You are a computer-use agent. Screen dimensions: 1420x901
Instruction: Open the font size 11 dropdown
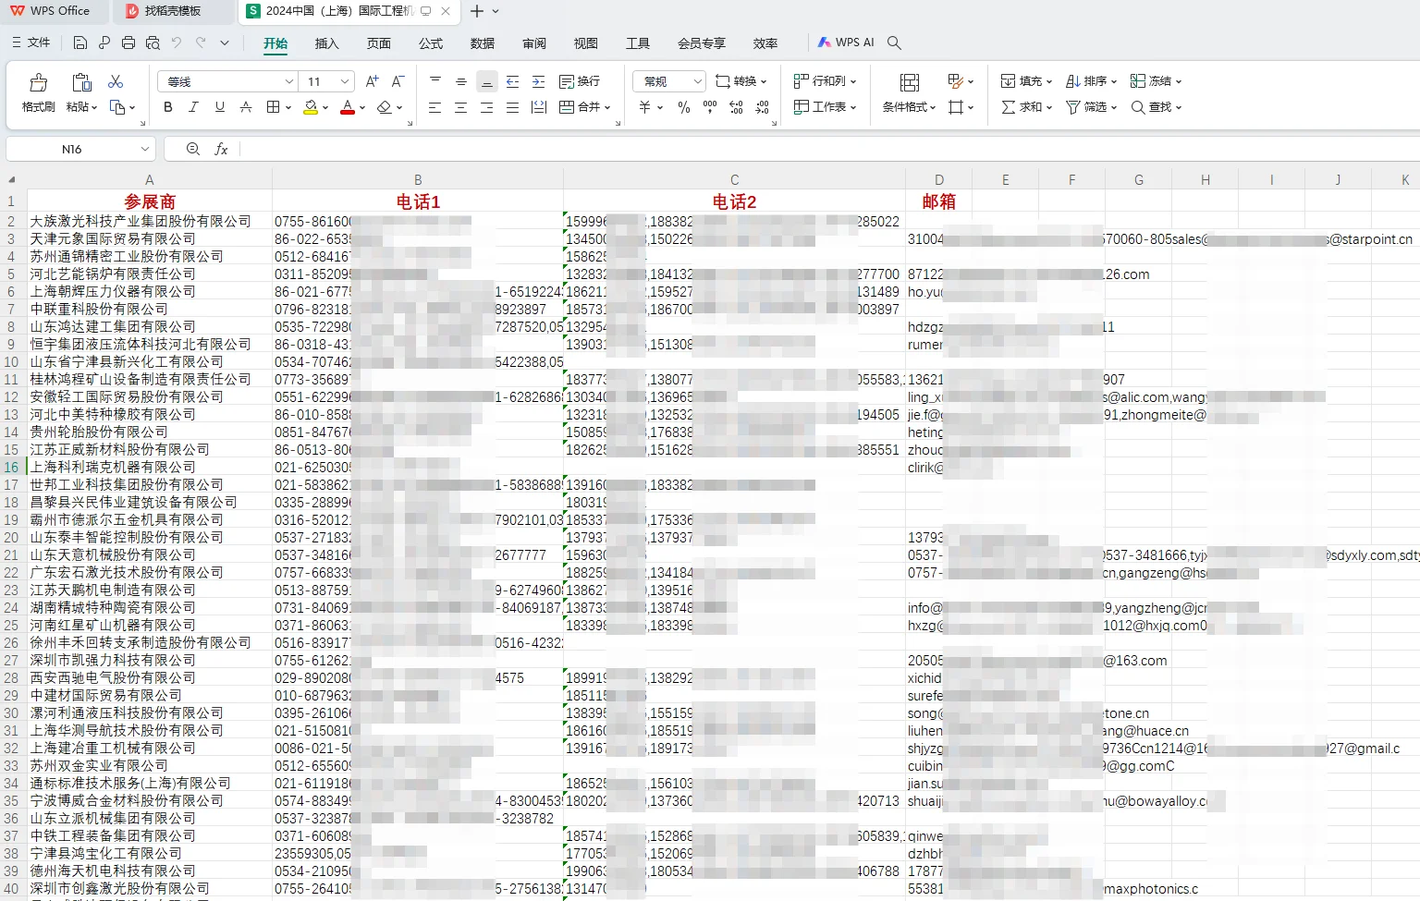(345, 81)
